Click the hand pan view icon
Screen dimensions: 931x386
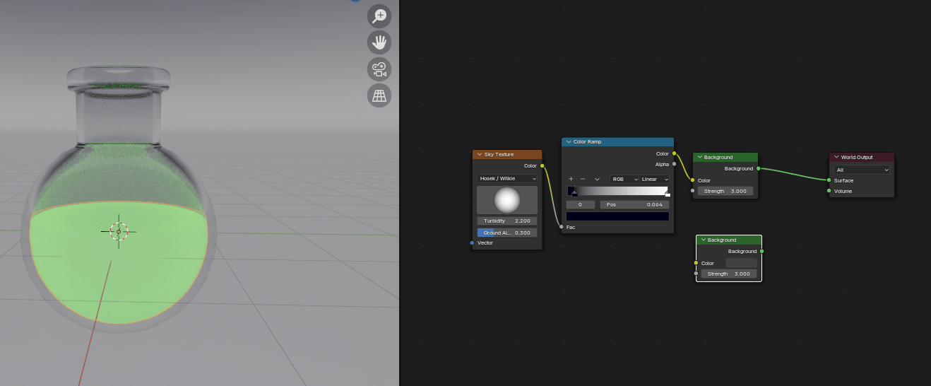point(379,42)
